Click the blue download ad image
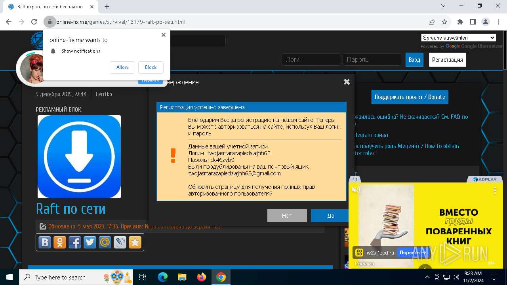Viewport: 507px width, 285px height. click(79, 157)
